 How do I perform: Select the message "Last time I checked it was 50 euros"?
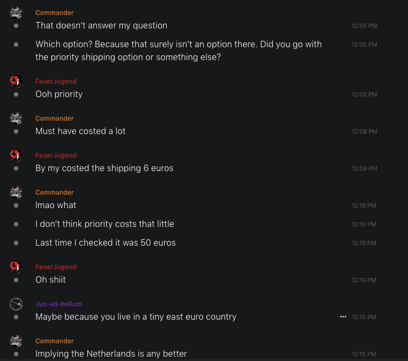click(106, 242)
